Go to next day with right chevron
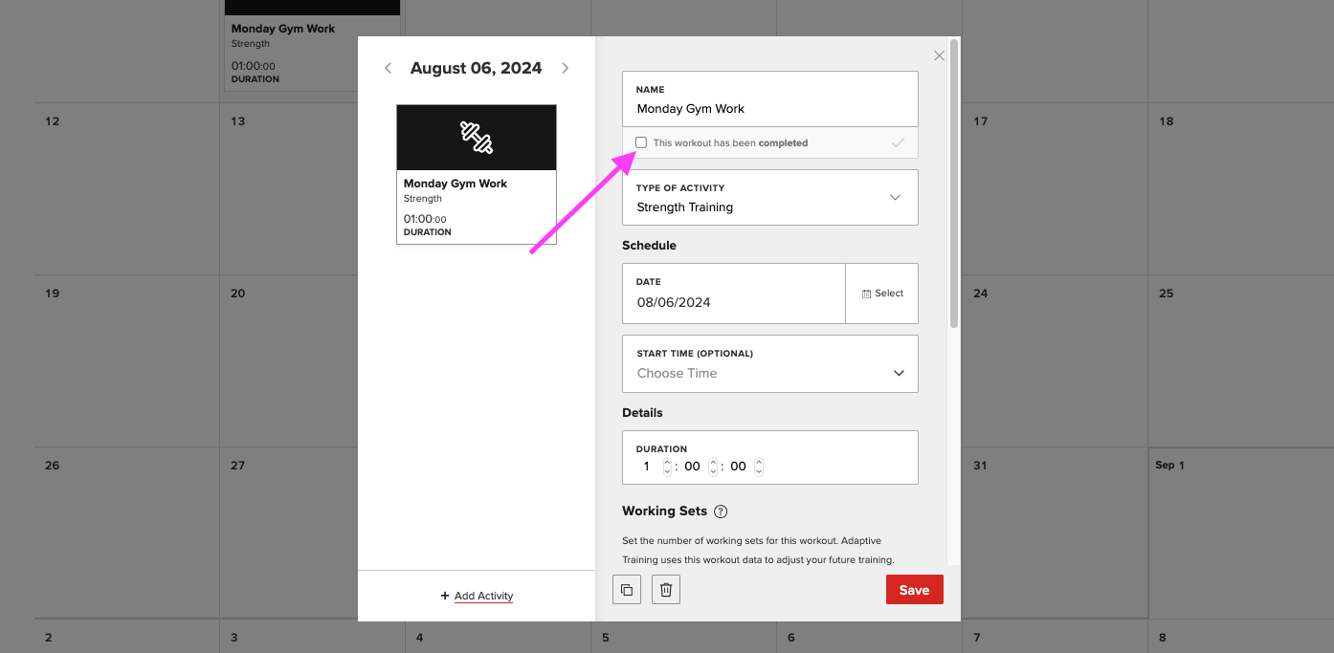This screenshot has width=1334, height=653. click(x=565, y=68)
